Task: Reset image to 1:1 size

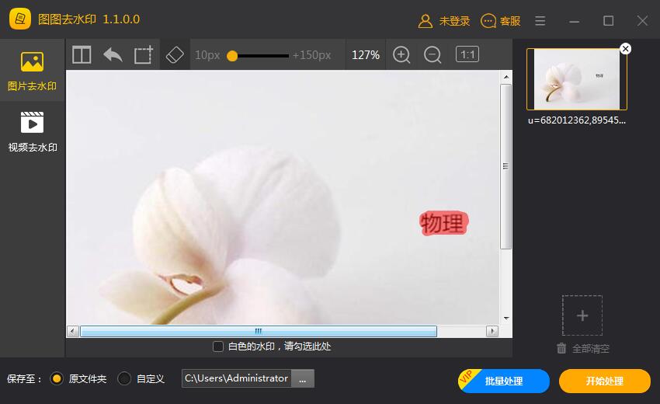Action: pos(467,54)
